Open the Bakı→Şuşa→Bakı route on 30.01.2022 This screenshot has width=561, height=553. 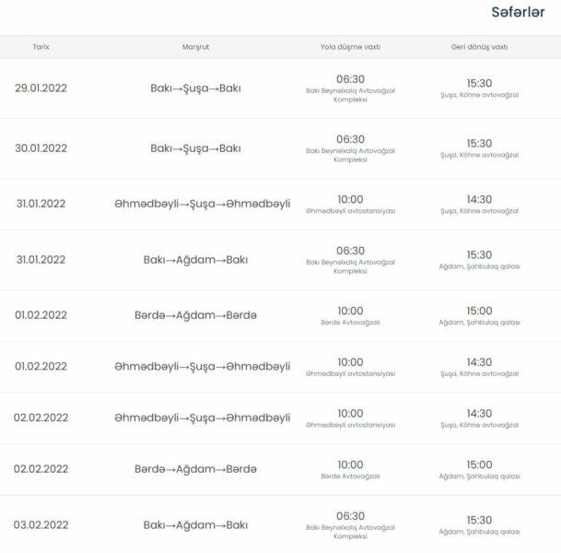[195, 147]
